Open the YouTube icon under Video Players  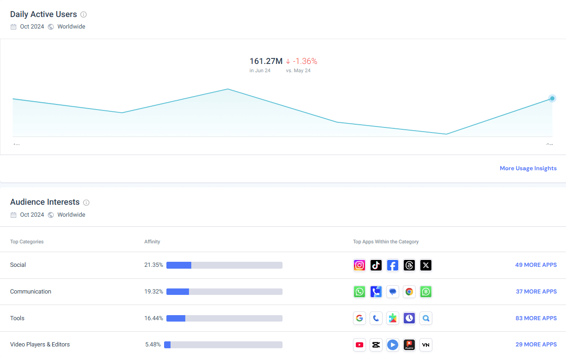360,345
